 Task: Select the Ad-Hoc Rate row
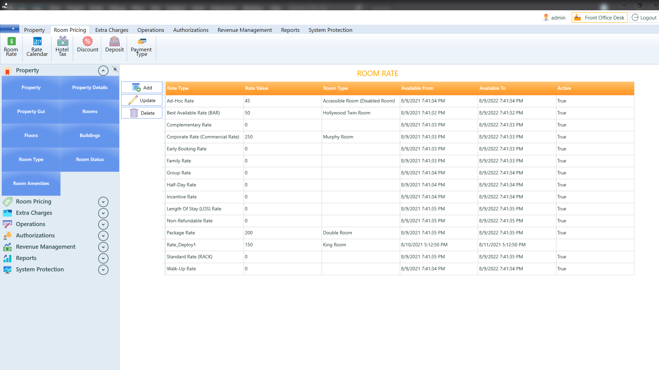pos(400,101)
